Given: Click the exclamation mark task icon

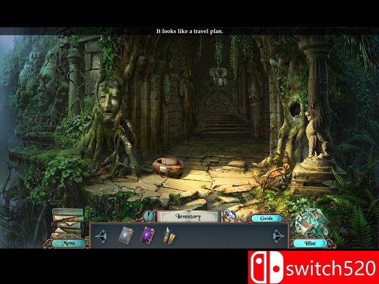Looking at the screenshot, I should pos(148,217).
